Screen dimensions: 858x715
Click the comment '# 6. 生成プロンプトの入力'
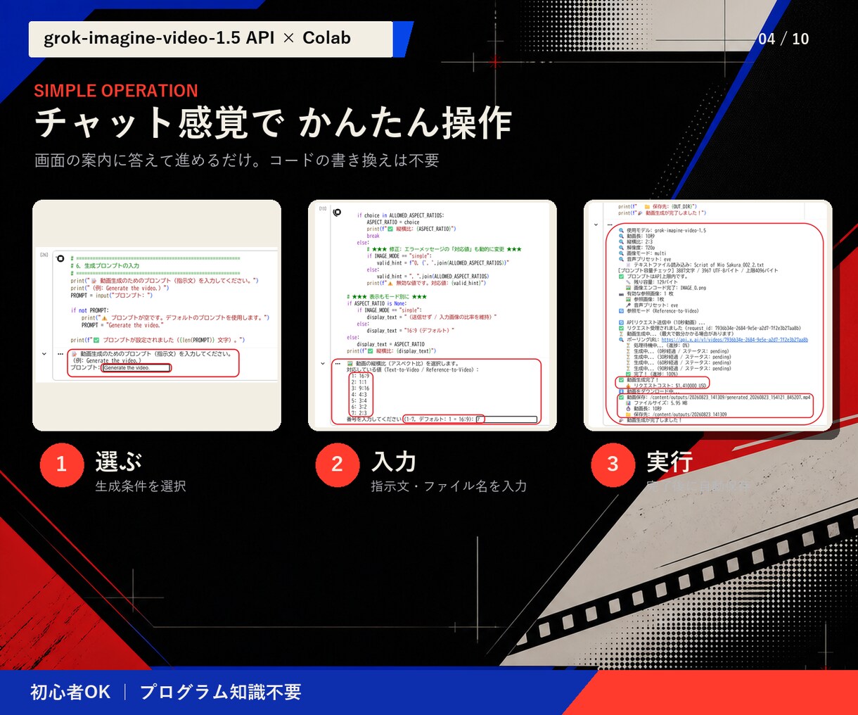pos(105,266)
